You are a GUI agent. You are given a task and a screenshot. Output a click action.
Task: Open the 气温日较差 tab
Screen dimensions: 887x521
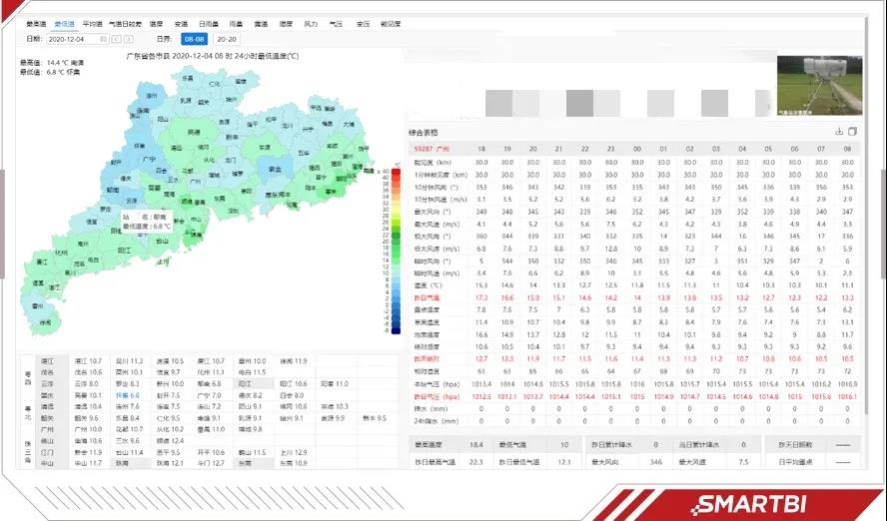pyautogui.click(x=125, y=24)
